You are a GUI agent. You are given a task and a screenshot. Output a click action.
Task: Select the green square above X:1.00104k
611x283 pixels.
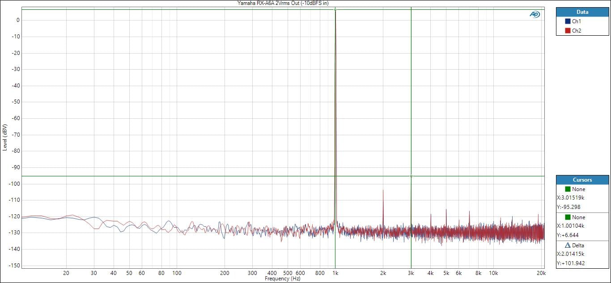point(568,217)
